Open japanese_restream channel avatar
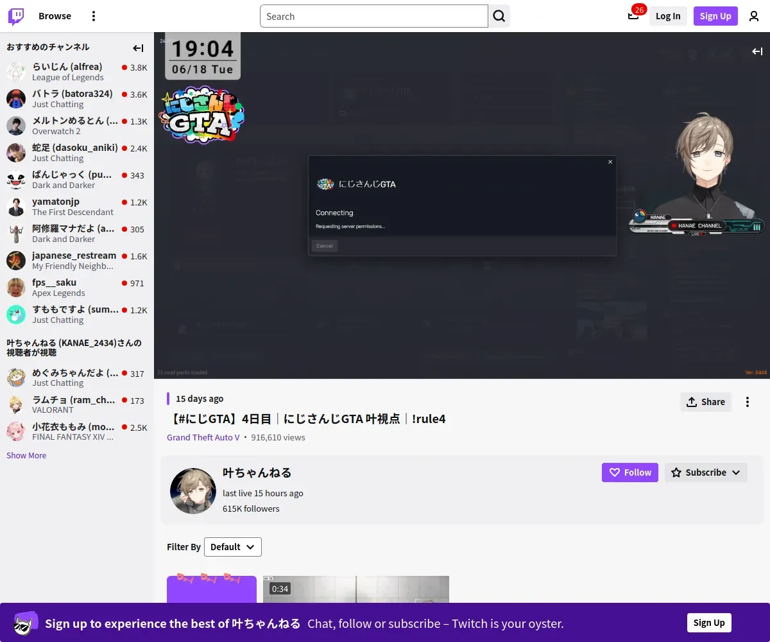This screenshot has width=770, height=642. pos(16,260)
